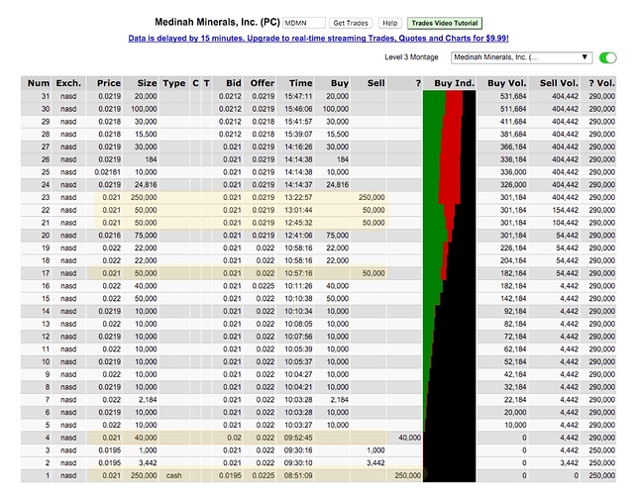Viewport: 639px width, 495px height.
Task: Sort by the Time column header
Action: 301,83
